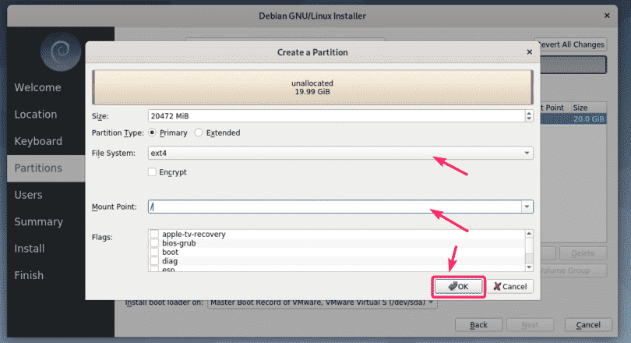Check the diag flag
631x343 pixels.
coord(154,261)
